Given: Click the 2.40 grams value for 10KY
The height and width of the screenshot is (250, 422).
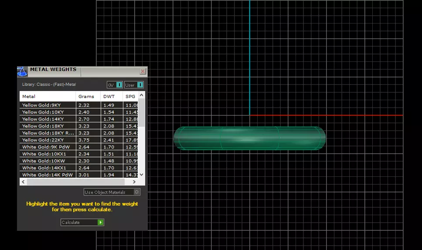Looking at the screenshot, I should 84,112.
